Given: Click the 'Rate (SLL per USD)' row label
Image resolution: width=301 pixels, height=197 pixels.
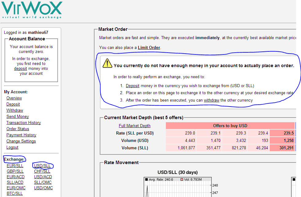Looking at the screenshot, I should click(135, 133).
